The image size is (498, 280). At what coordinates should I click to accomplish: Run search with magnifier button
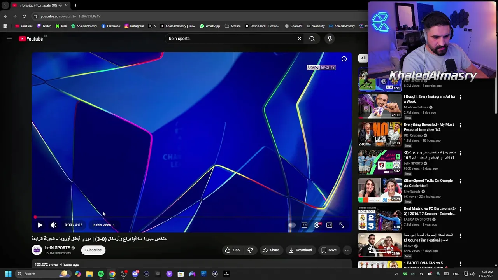pyautogui.click(x=312, y=38)
